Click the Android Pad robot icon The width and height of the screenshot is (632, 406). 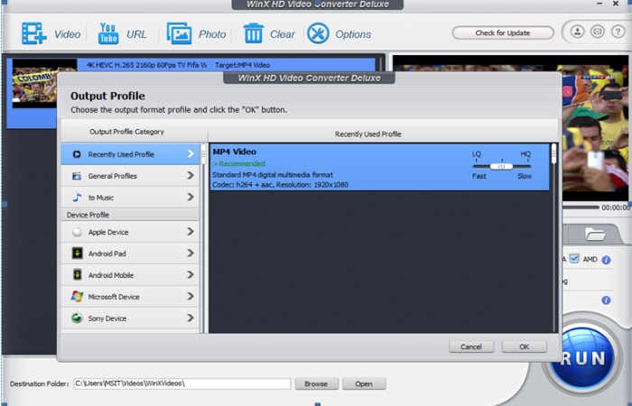(x=77, y=254)
